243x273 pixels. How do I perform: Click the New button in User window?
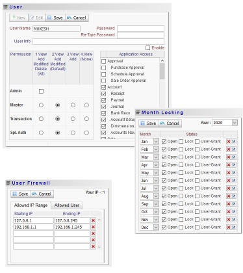tap(19, 18)
